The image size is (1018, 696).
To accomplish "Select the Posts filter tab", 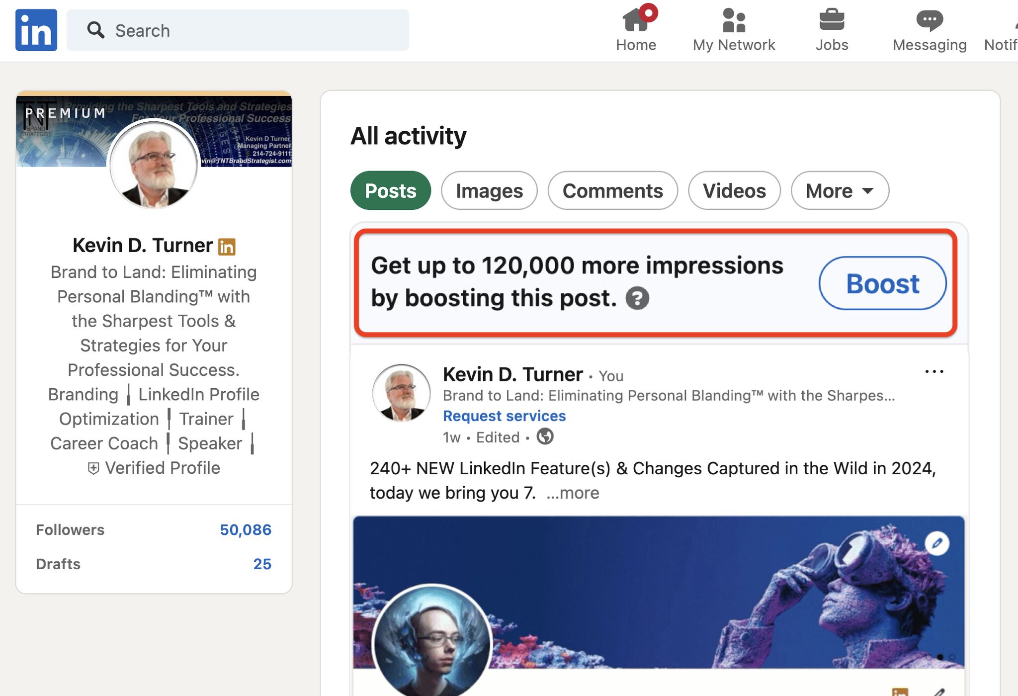I will pyautogui.click(x=391, y=191).
